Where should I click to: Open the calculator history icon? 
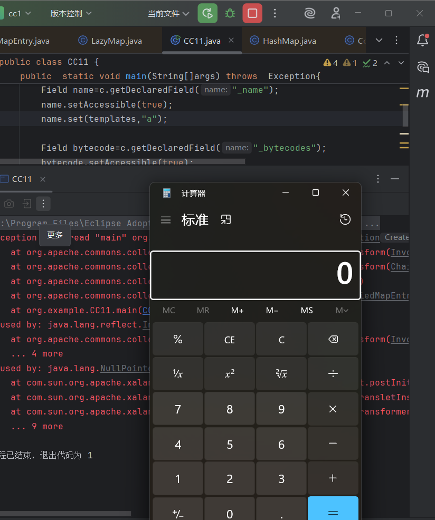(x=345, y=219)
